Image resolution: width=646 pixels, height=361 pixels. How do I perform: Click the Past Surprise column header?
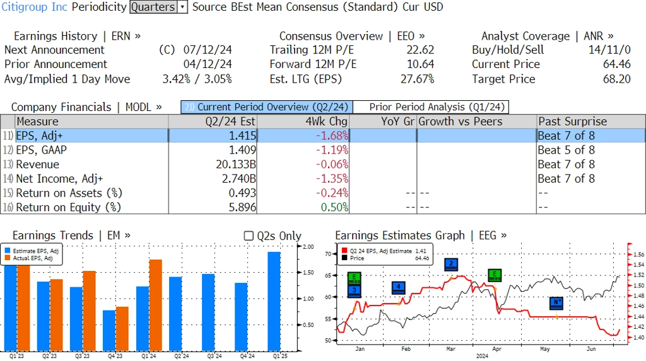pyautogui.click(x=590, y=122)
